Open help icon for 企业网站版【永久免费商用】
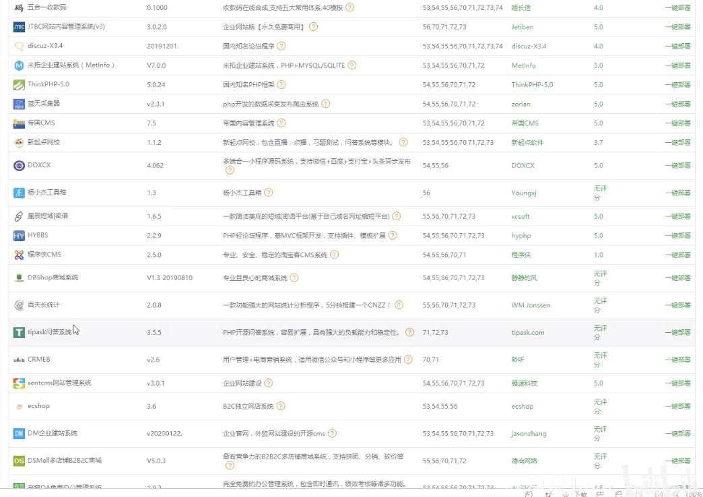The image size is (703, 497). [x=313, y=26]
